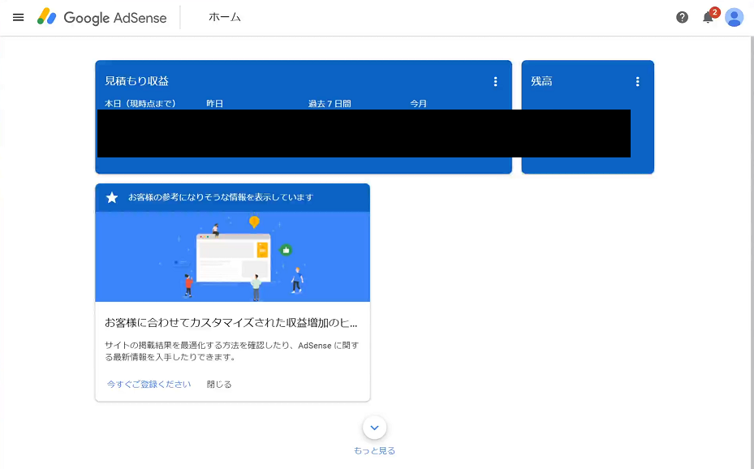This screenshot has height=469, width=754.
Task: Click the 閉じる button on the tips card
Action: pyautogui.click(x=219, y=385)
